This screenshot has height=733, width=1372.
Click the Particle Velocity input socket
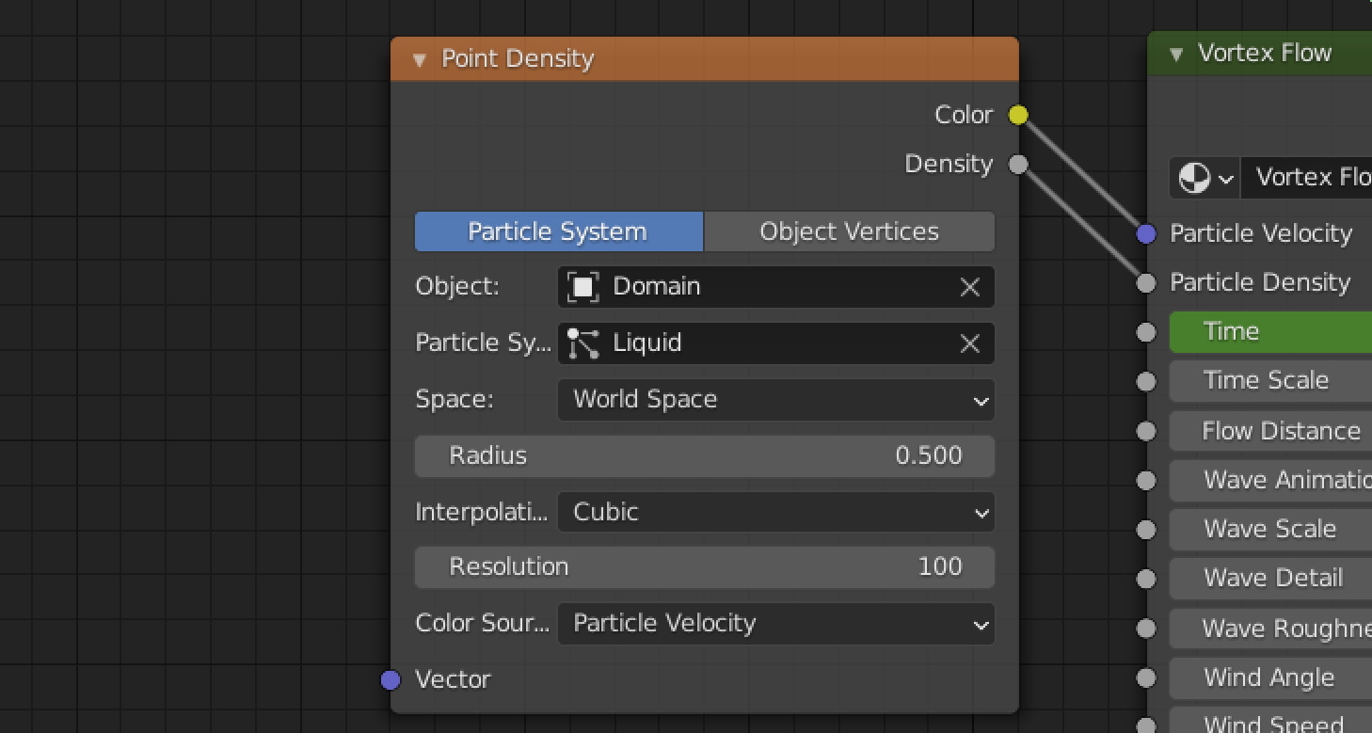tap(1146, 233)
